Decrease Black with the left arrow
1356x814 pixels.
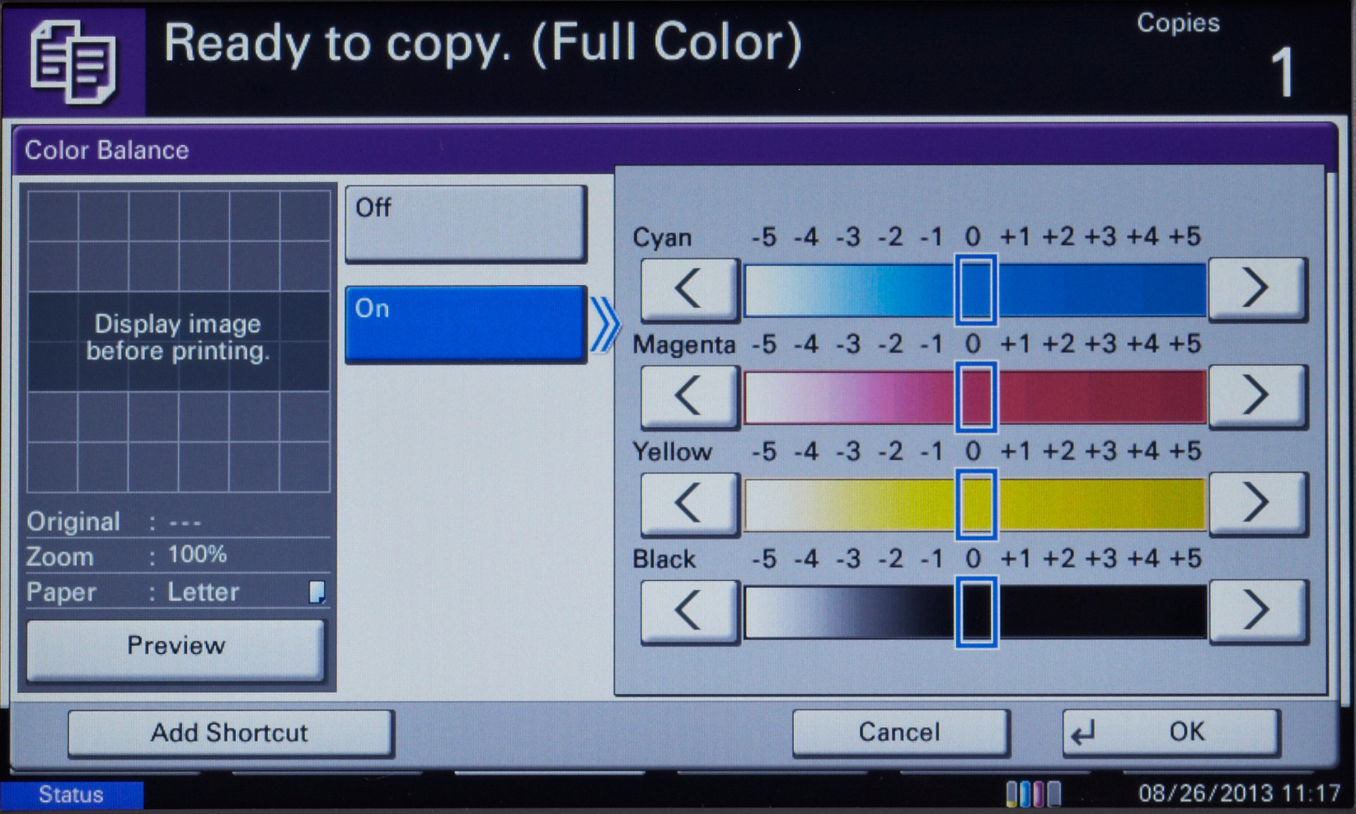pos(689,611)
